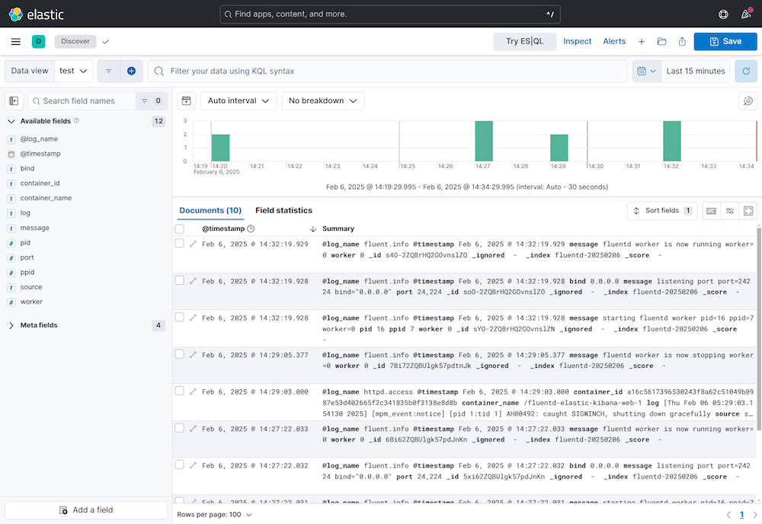
Task: Click the D space avatar
Action: [x=38, y=41]
